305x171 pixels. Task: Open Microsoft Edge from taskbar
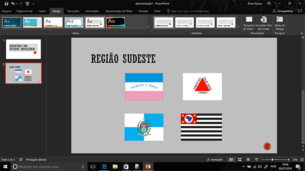click(x=104, y=167)
